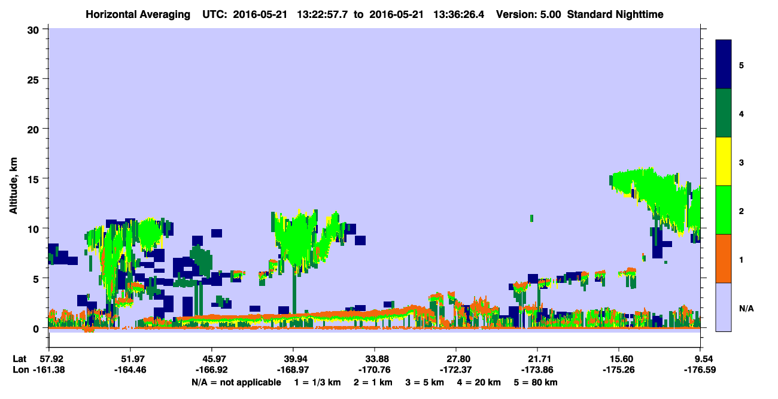Viewport: 778px width, 399px height.
Task: Click the 'Lat' row label
Action: pos(19,359)
